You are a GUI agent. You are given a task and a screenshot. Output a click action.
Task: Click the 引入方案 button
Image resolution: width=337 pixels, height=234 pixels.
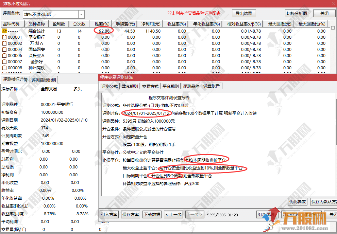click(109, 214)
